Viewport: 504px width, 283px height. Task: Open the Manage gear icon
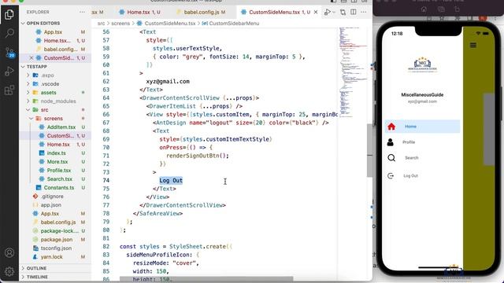[x=9, y=271]
